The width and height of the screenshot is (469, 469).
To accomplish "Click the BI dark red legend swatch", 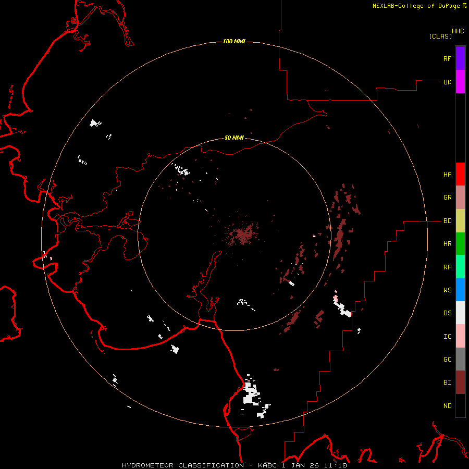I will click(x=460, y=382).
